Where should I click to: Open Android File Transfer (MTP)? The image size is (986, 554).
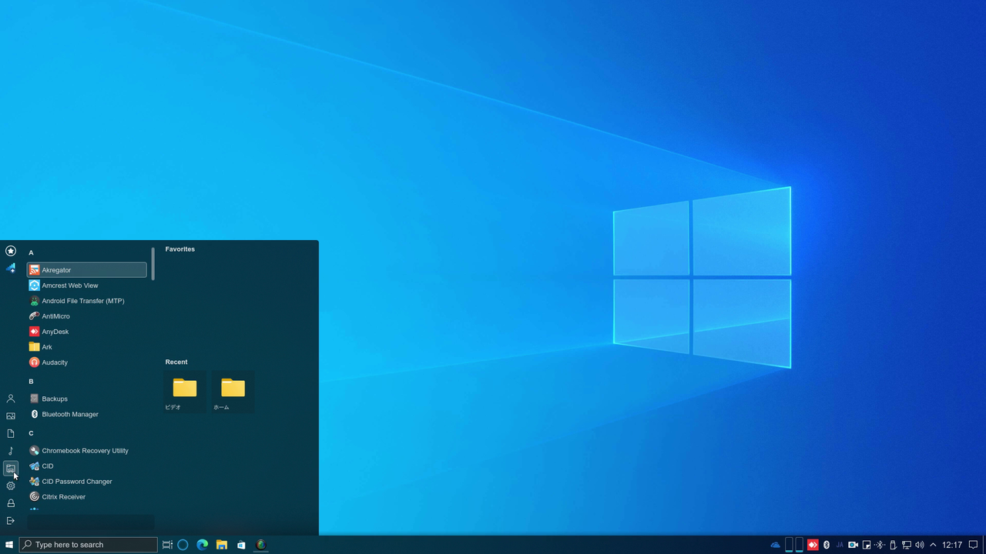pos(86,301)
